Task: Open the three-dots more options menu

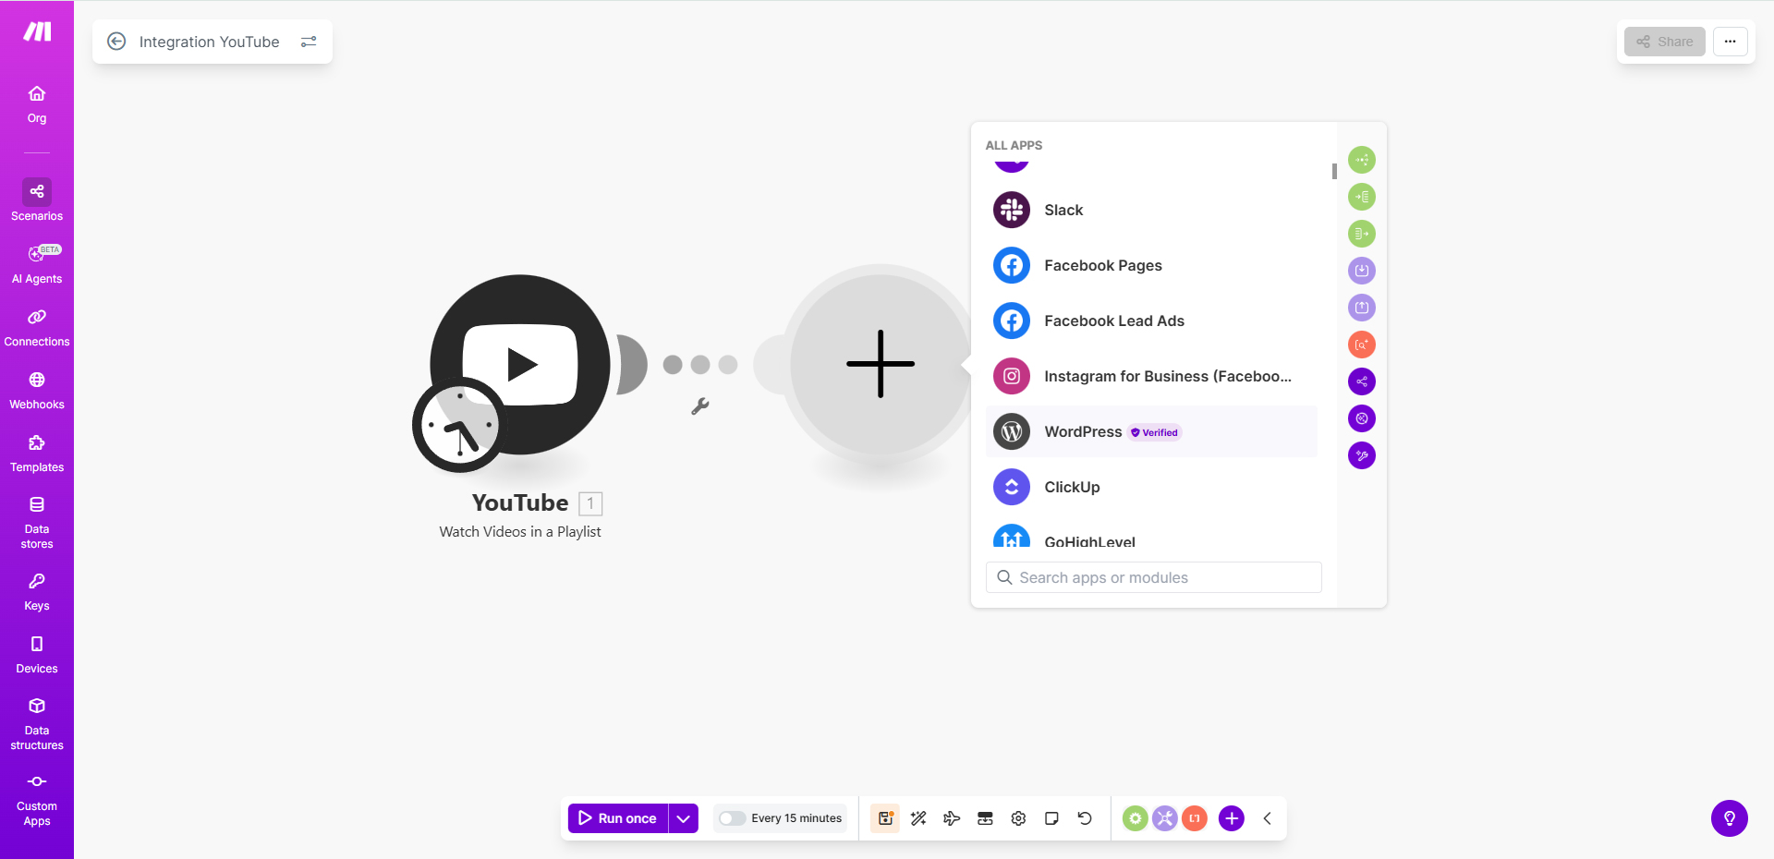Action: point(1730,42)
